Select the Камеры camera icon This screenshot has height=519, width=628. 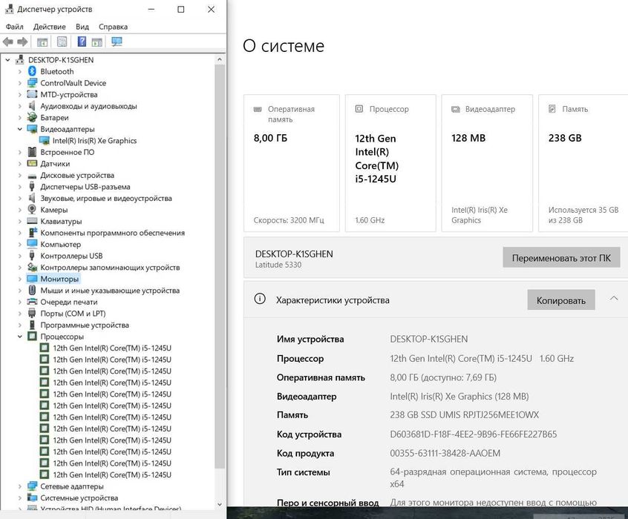click(32, 209)
